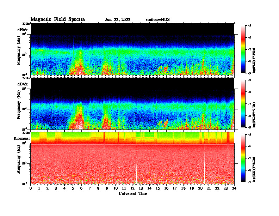Click the "32Hz" label atop the Riometer panel
Screen dimensions: 279x216
26,133
